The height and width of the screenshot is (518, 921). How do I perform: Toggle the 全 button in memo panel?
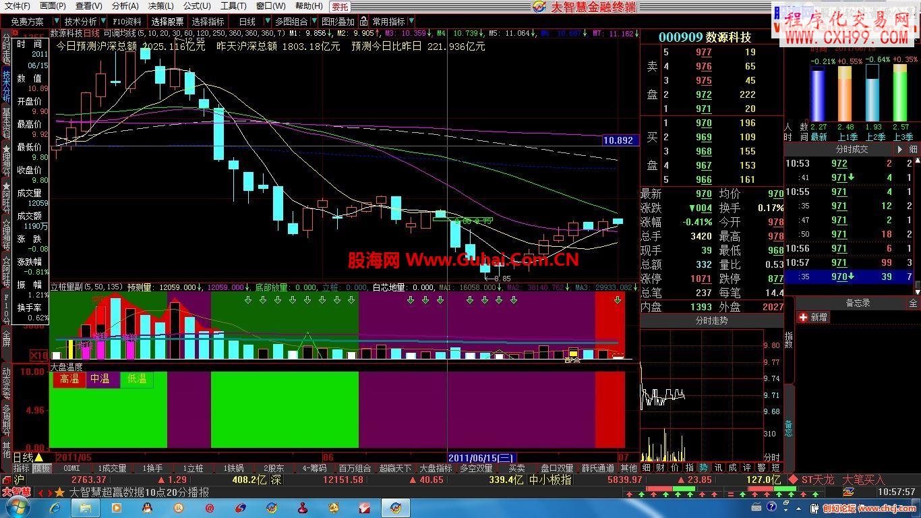(x=914, y=304)
